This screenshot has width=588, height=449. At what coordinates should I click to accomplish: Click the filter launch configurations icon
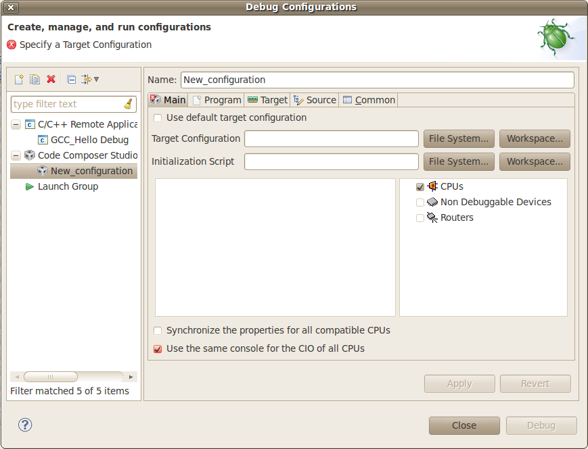point(86,79)
